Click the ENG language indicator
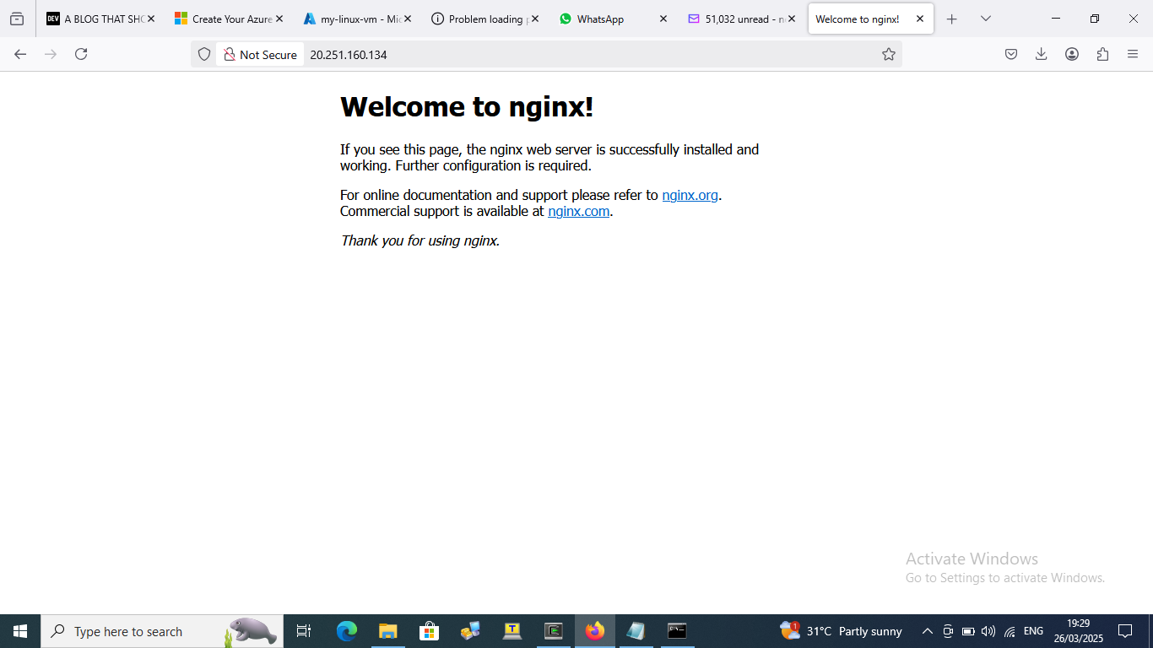1153x648 pixels. 1033,631
